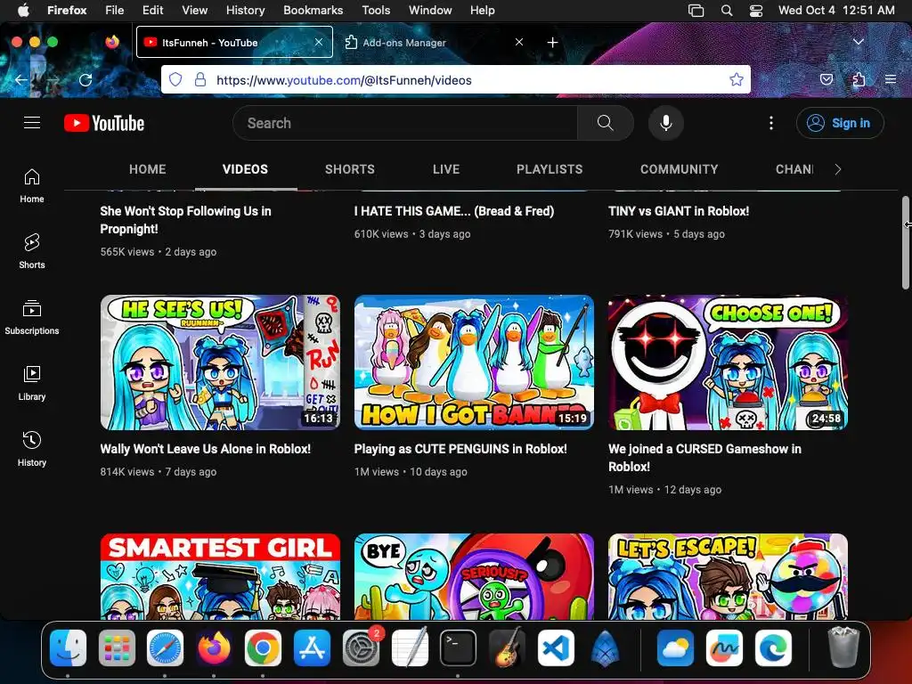Open the Bookmarks menu
This screenshot has height=684, width=912.
[313, 11]
